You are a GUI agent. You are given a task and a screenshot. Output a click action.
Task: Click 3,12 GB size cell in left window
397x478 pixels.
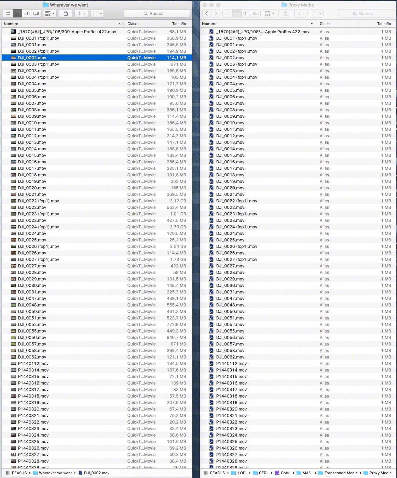click(x=178, y=201)
